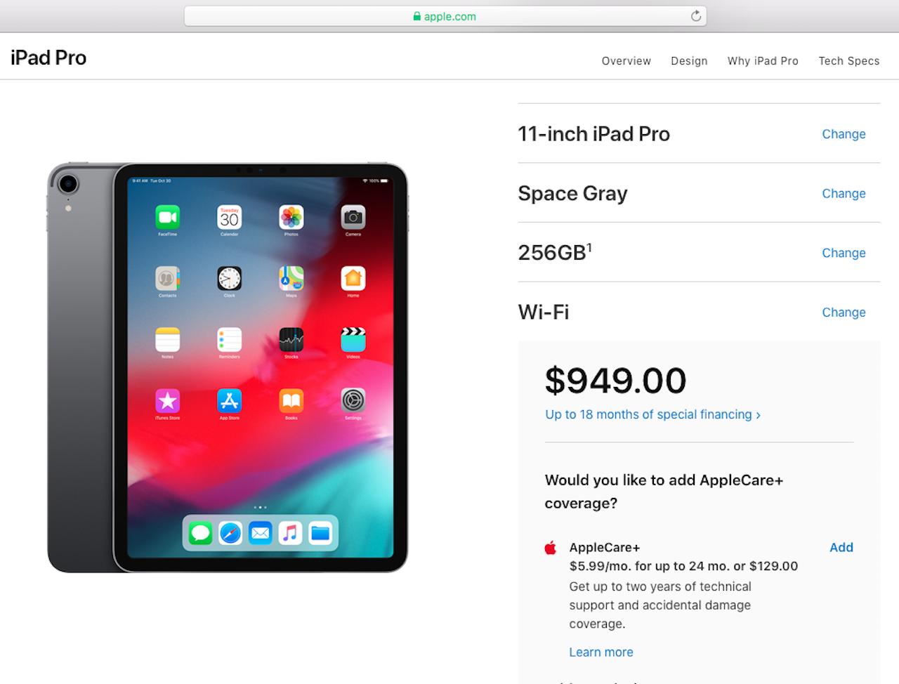This screenshot has height=684, width=899.
Task: Click the App Store icon on the iPad
Action: (x=229, y=401)
